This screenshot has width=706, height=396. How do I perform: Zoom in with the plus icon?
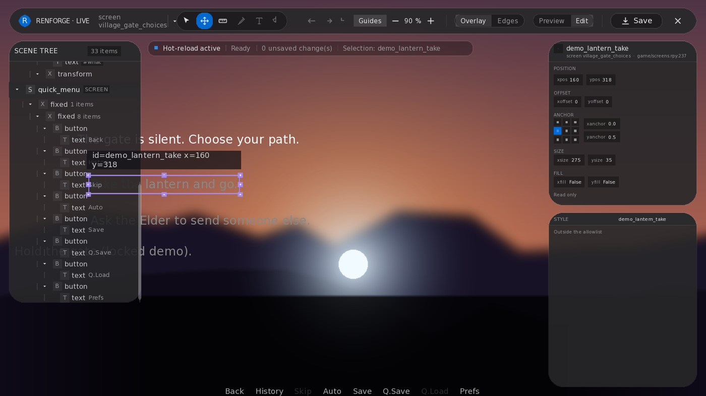click(431, 21)
